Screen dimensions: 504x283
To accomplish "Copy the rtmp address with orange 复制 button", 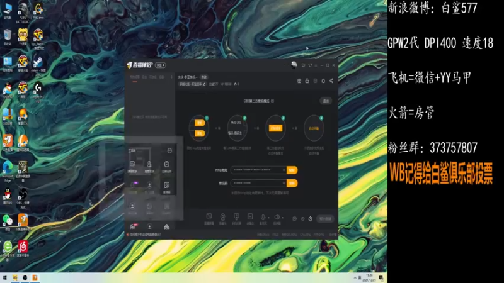I will 292,170.
